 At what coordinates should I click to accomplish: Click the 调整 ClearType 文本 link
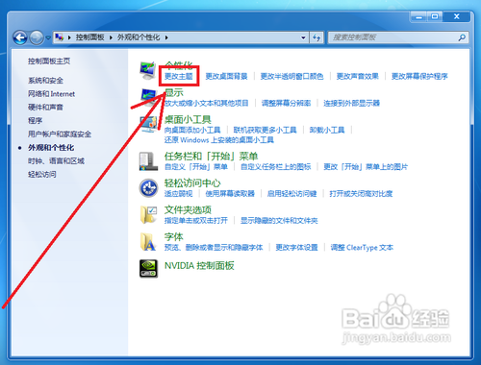pyautogui.click(x=362, y=248)
